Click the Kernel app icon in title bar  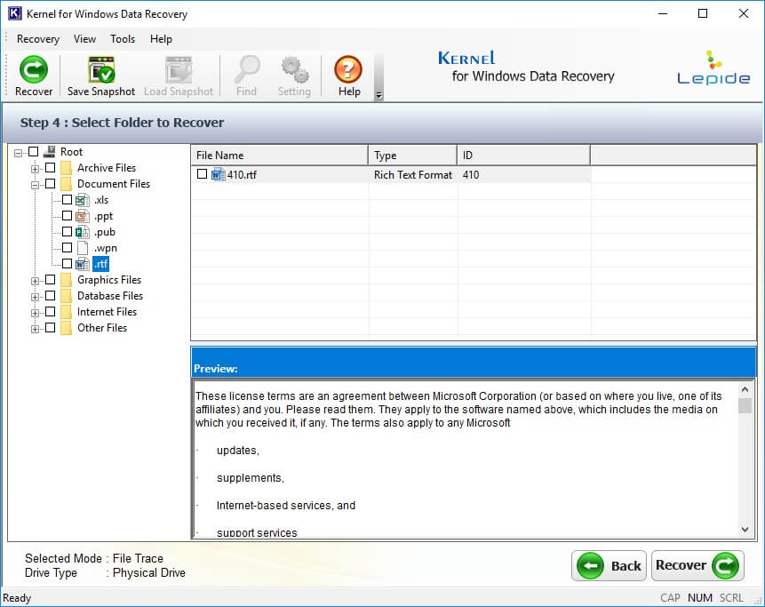(14, 13)
